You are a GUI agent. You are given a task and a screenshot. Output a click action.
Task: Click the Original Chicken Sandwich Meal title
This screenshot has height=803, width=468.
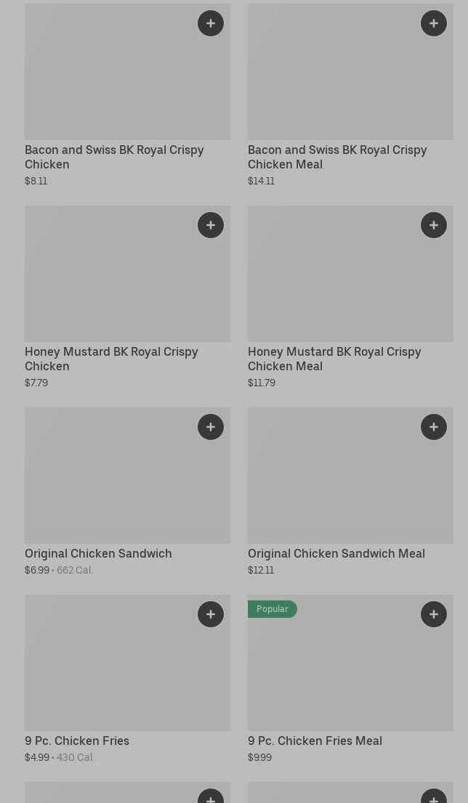coord(336,553)
